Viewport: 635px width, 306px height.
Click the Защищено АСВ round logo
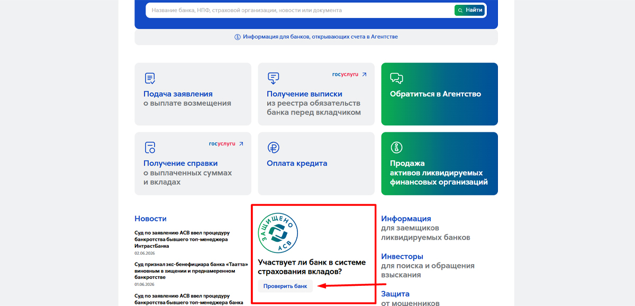278,233
